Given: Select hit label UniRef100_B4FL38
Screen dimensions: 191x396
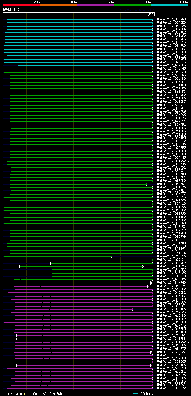Looking at the screenshot, I should click(171, 72).
